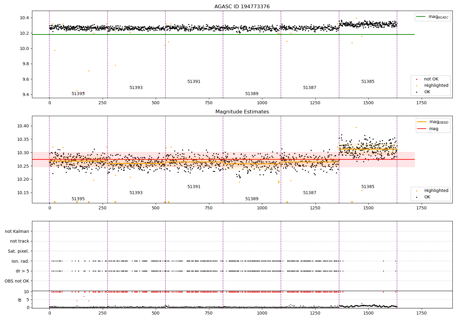The height and width of the screenshot is (320, 457).
Task: Click x-axis tick 1750 in top panel
Action: coord(421,103)
